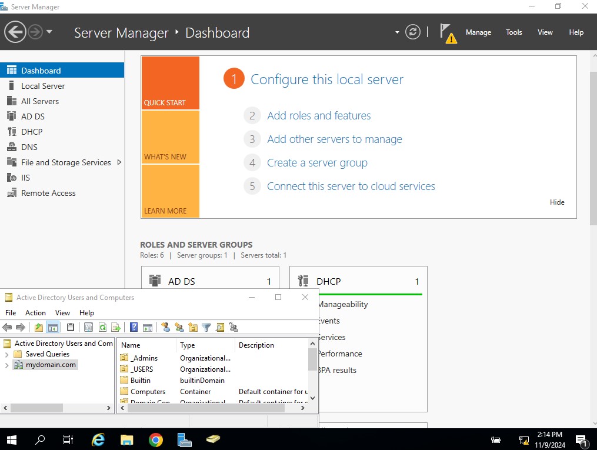Open Google Chrome from the taskbar

[x=156, y=440]
